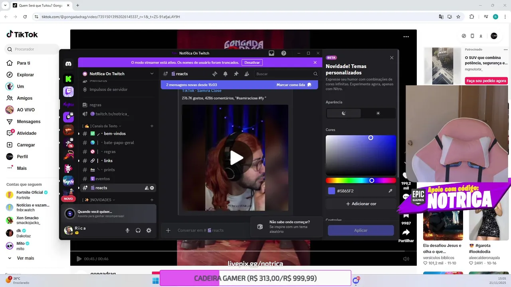Click Desativar streamer mode button
Screen dimensions: 511x287
252,63
